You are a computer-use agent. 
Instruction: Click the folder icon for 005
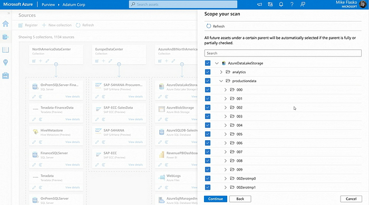coord(232,134)
